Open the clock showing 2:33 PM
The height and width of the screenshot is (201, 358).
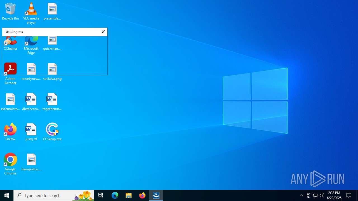pyautogui.click(x=334, y=195)
